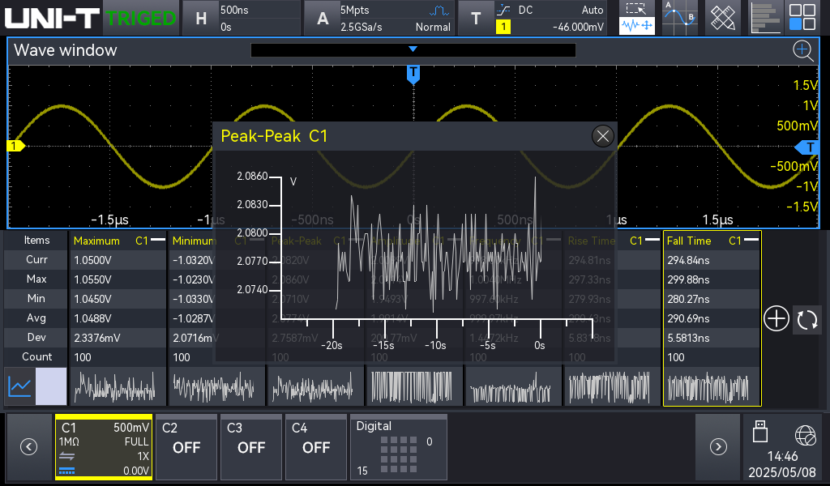830x486 pixels.
Task: Reset statistics with the refresh arrows icon
Action: click(807, 319)
